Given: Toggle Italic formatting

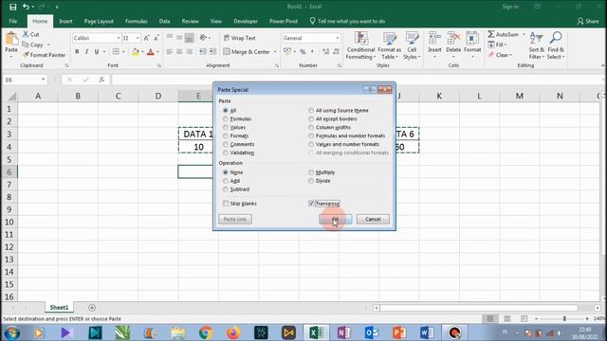Looking at the screenshot, I should [x=86, y=51].
